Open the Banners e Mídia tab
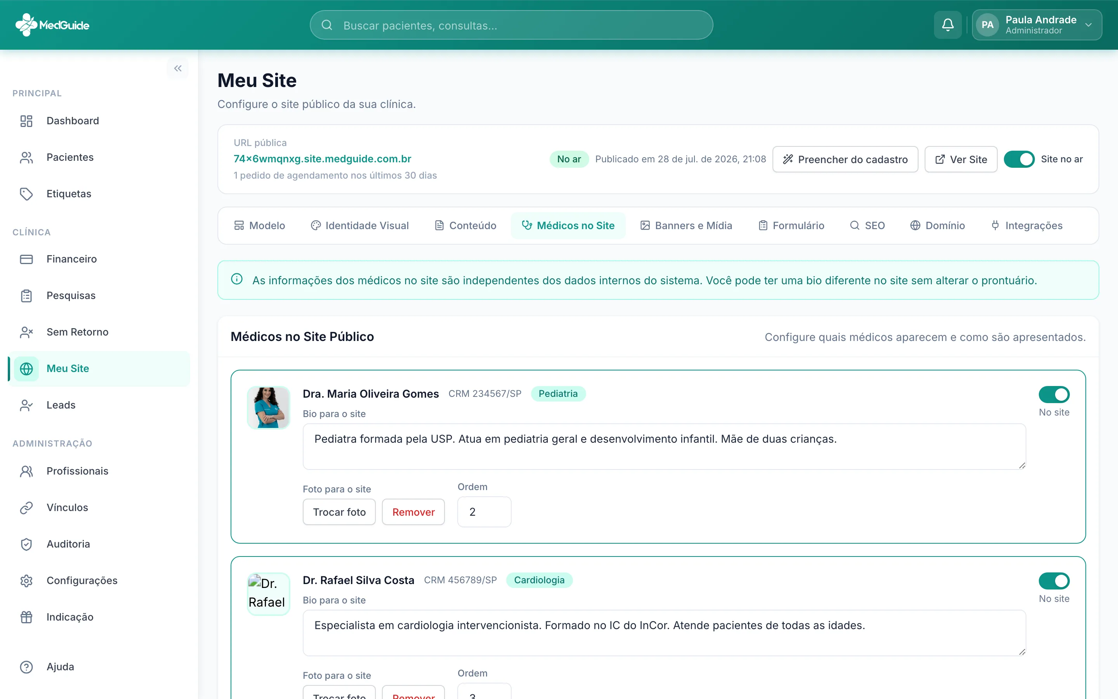The height and width of the screenshot is (699, 1118). [x=686, y=226]
